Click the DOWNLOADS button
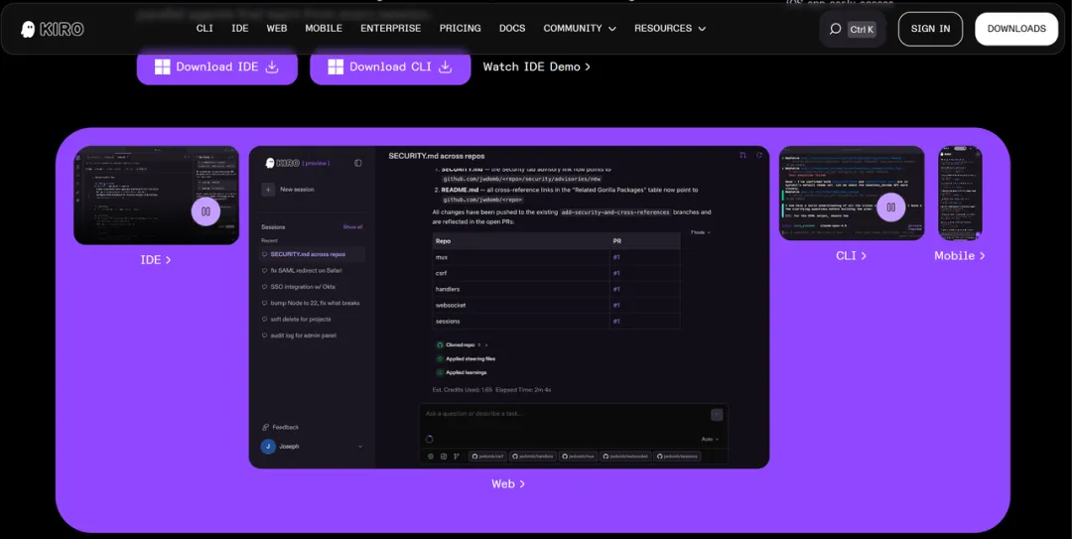 click(x=1016, y=29)
